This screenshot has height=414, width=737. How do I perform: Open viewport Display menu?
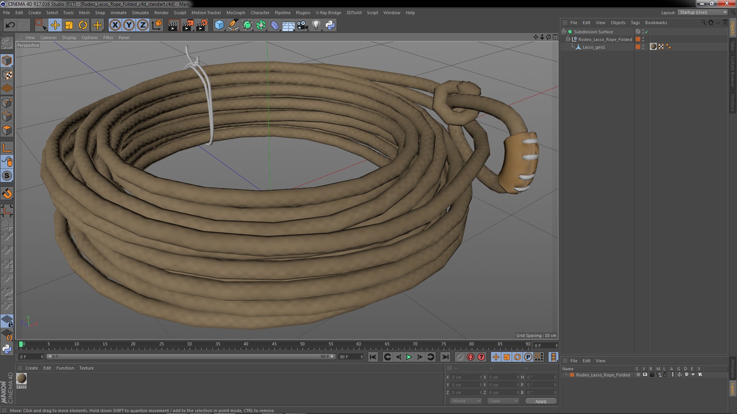69,38
